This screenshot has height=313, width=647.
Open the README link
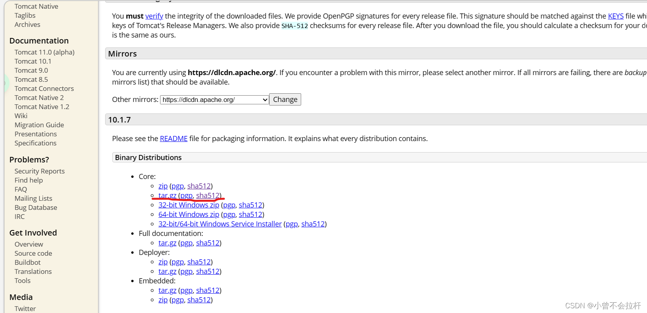pyautogui.click(x=174, y=139)
